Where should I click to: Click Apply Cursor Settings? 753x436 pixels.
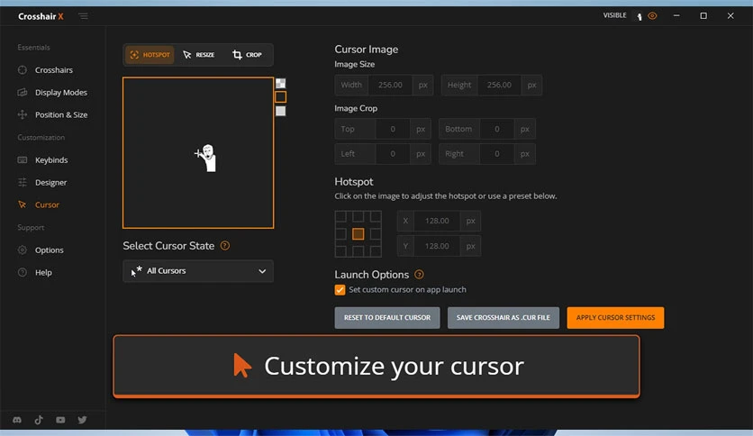point(615,318)
